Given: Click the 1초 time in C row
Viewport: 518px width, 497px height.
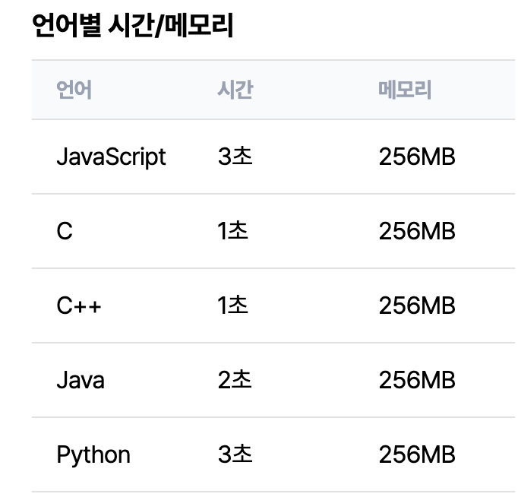Looking at the screenshot, I should [233, 231].
